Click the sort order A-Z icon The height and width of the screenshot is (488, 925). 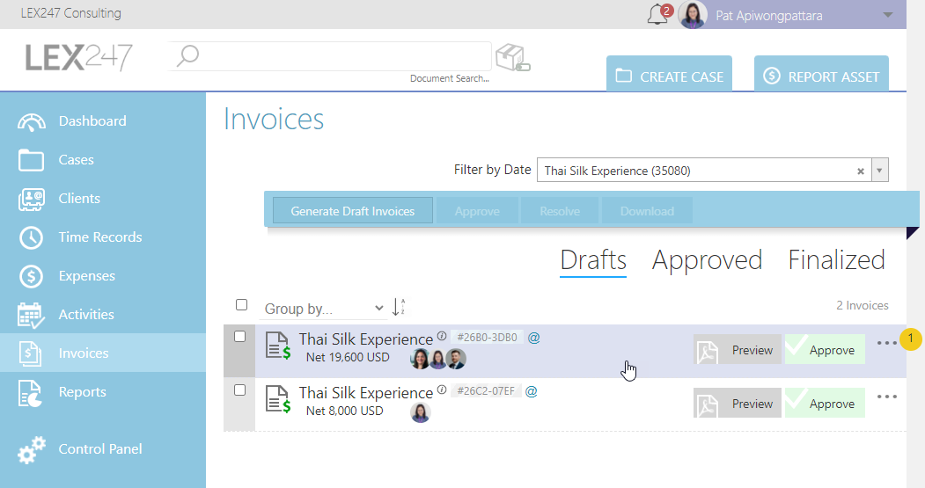(x=399, y=307)
